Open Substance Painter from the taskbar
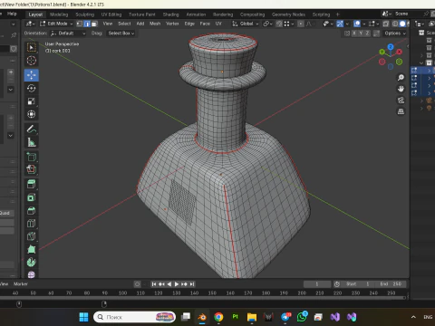The height and width of the screenshot is (326, 435). point(235,317)
